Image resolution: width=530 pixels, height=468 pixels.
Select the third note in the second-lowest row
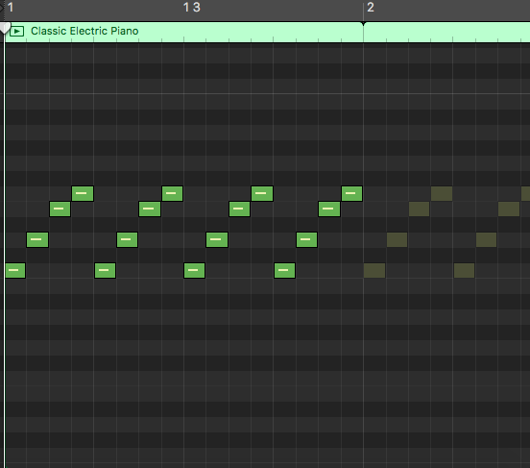click(217, 239)
